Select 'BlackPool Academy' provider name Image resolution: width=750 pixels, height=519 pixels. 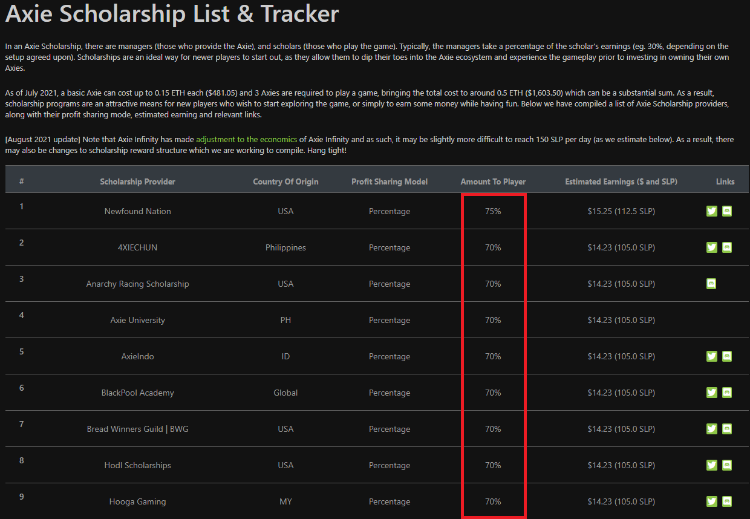138,393
